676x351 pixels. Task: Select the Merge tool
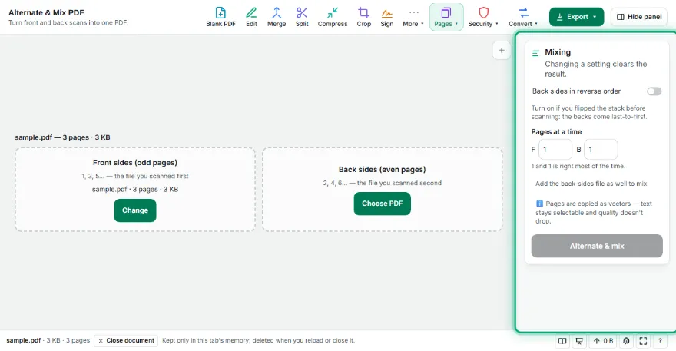(x=277, y=17)
